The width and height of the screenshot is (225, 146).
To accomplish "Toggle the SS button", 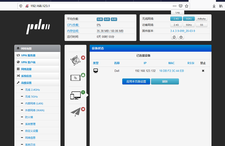I will [201, 25].
